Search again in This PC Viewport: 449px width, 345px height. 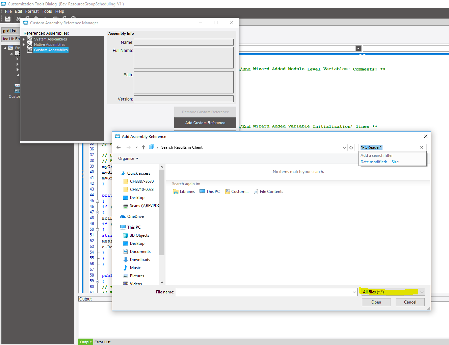209,192
